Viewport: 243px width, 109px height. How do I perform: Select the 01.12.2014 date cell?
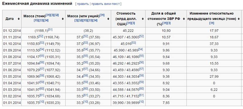click(12, 31)
